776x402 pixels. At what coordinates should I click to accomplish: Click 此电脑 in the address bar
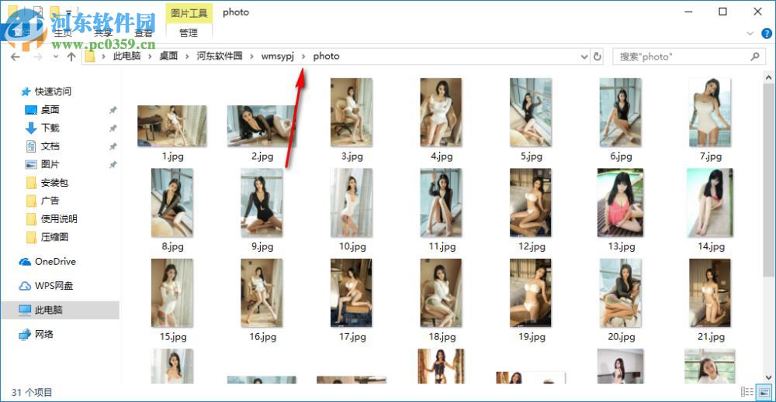click(126, 57)
